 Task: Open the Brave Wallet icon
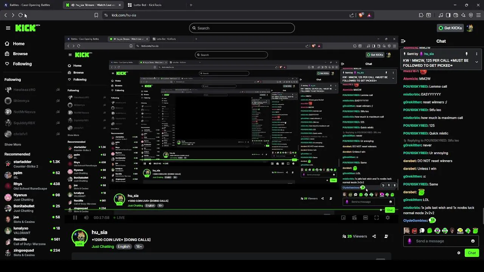[456, 15]
